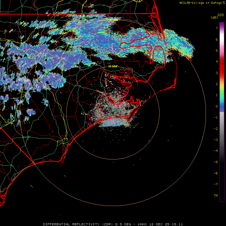Click the 5 value on the dB scale
226x226 pixels.
217,50
